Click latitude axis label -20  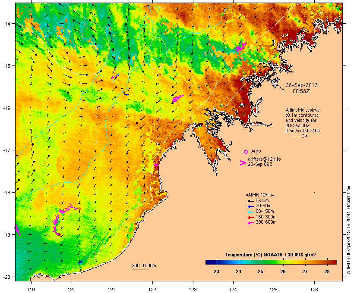pos(6,277)
